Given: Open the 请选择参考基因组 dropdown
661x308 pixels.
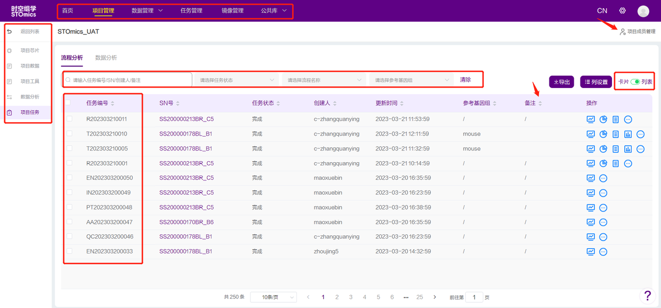Looking at the screenshot, I should (412, 80).
